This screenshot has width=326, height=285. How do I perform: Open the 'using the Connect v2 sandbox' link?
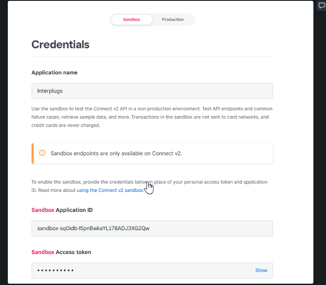click(110, 191)
